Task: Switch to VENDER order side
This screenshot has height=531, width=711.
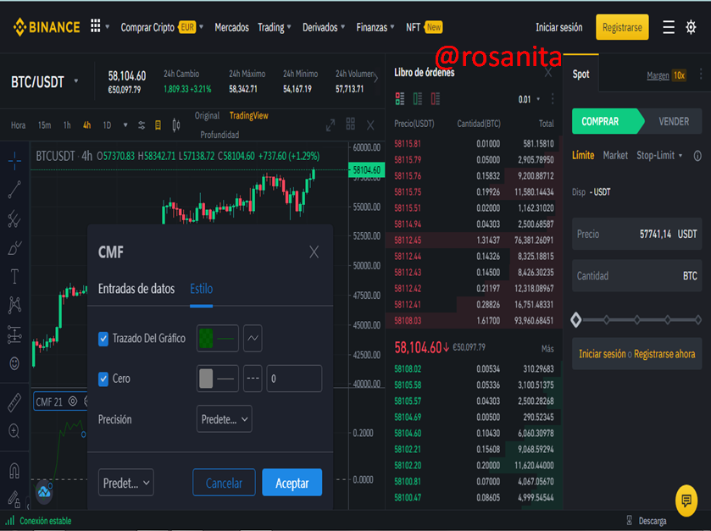Action: (674, 121)
